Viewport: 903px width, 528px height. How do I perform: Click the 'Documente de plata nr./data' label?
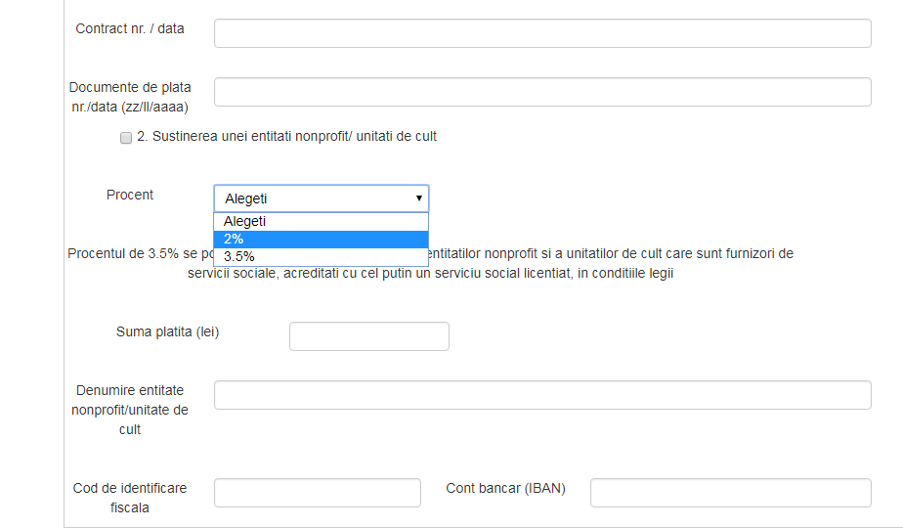[x=130, y=97]
